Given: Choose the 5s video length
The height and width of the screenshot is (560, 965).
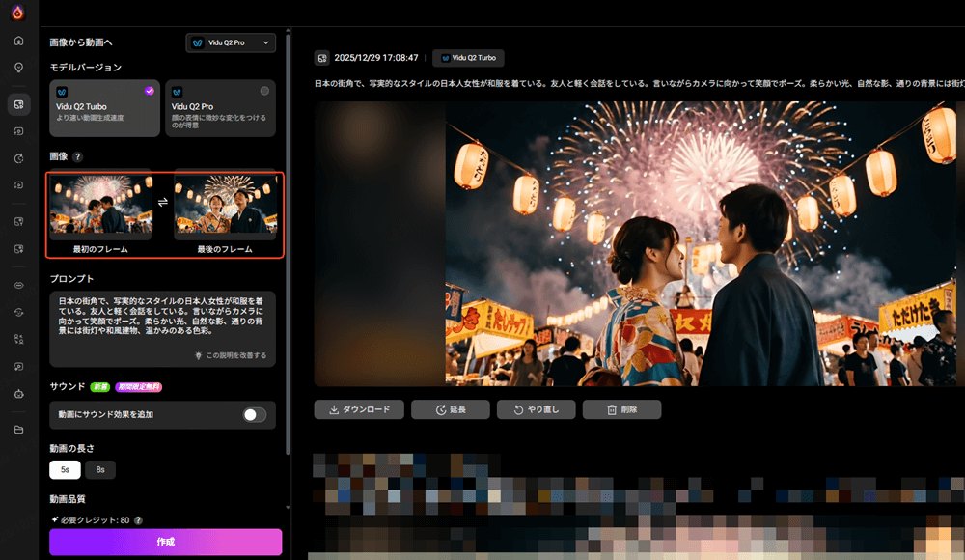Looking at the screenshot, I should tap(65, 469).
